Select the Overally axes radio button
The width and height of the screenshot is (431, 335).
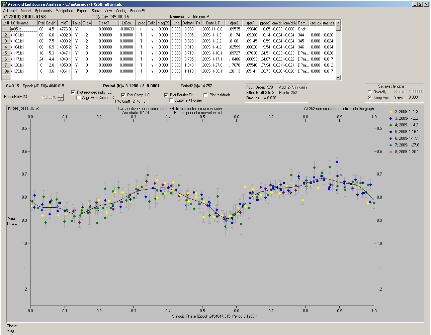pos(370,92)
